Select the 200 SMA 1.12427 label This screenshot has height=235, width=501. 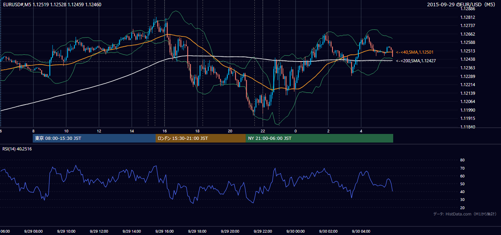click(x=416, y=61)
